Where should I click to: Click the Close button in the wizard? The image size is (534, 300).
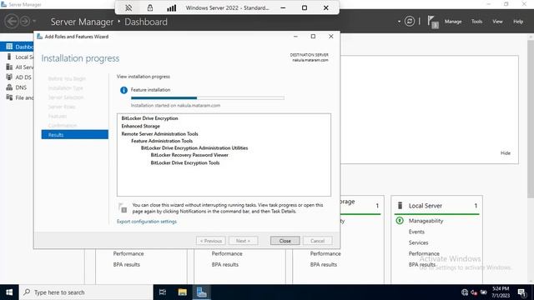(285, 241)
